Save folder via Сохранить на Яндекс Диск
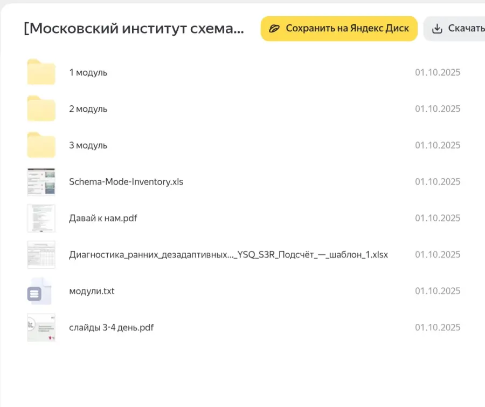The width and height of the screenshot is (485, 407). [x=339, y=29]
